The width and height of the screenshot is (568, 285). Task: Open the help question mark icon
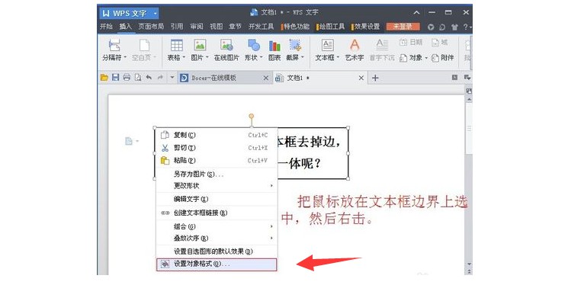[466, 27]
